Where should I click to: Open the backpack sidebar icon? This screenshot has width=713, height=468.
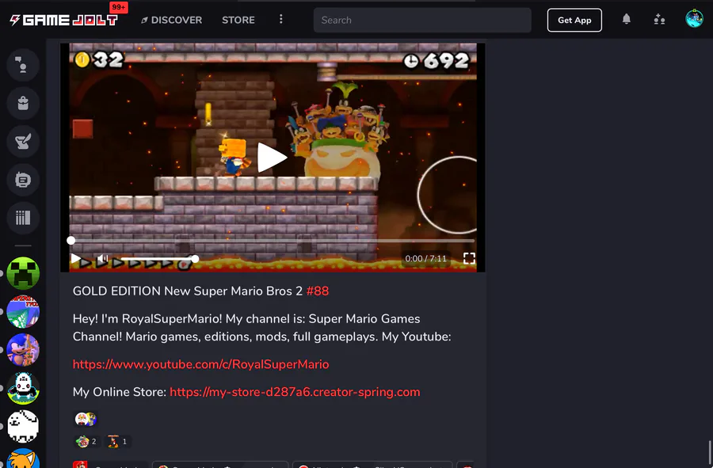pyautogui.click(x=23, y=103)
